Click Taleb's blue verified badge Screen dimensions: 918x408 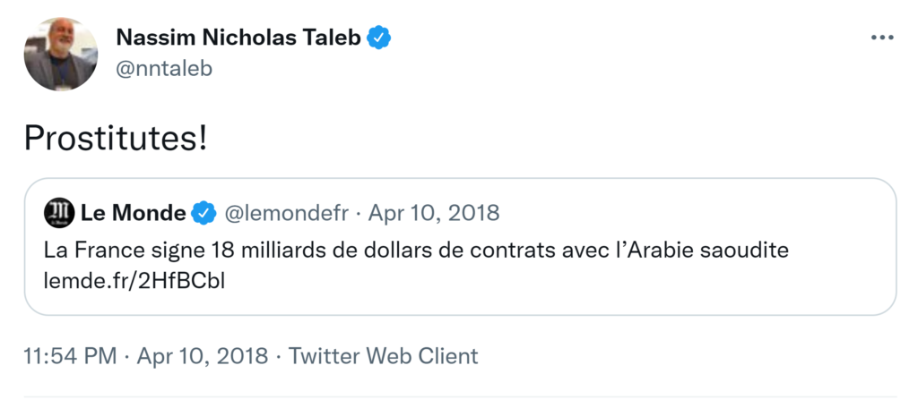(x=380, y=38)
